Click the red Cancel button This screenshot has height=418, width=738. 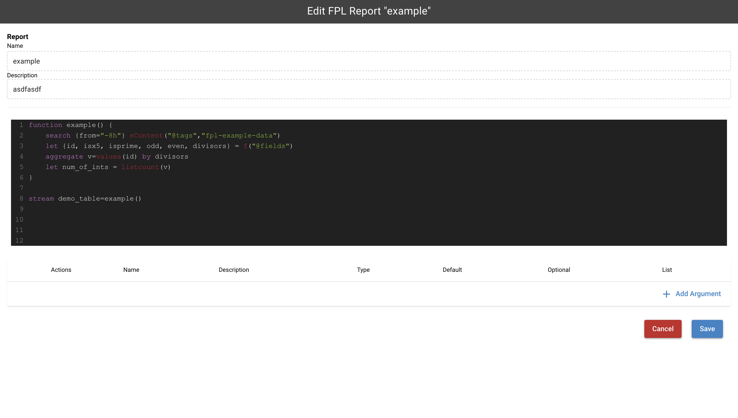click(x=663, y=329)
